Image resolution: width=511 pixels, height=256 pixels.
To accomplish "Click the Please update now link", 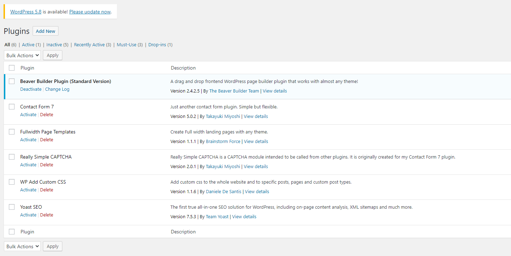I will tap(90, 12).
